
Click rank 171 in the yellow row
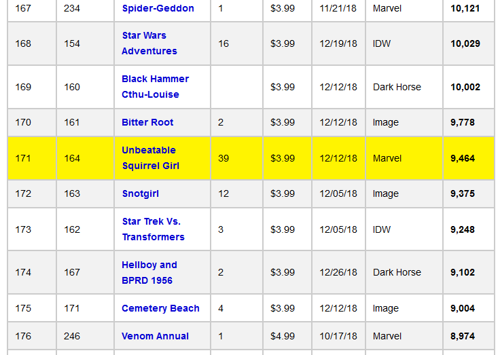tap(23, 158)
